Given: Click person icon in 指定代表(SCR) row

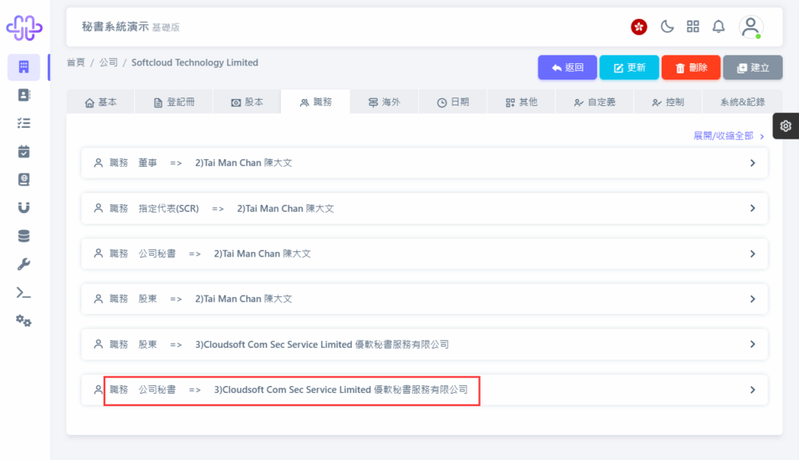Looking at the screenshot, I should pos(98,208).
